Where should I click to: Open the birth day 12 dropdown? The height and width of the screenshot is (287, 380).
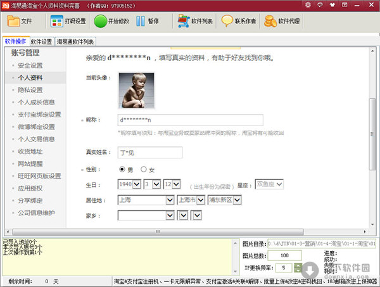176,184
